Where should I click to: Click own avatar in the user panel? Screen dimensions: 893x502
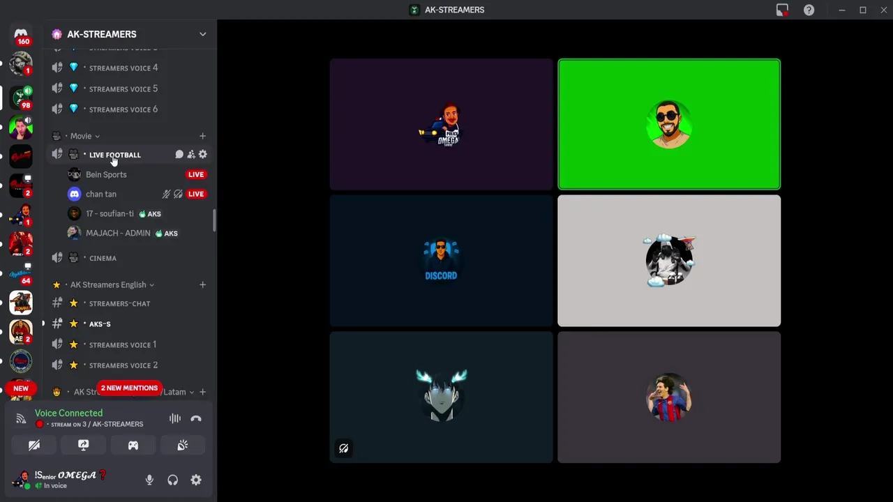tap(21, 480)
